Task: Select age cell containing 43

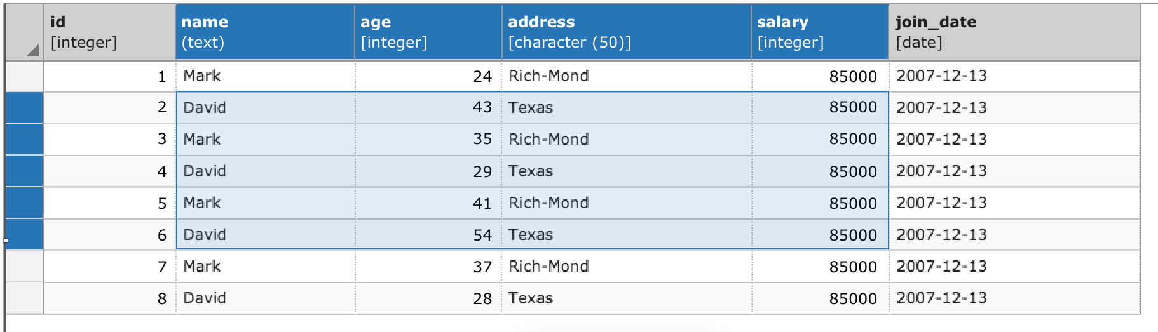Action: 482,107
